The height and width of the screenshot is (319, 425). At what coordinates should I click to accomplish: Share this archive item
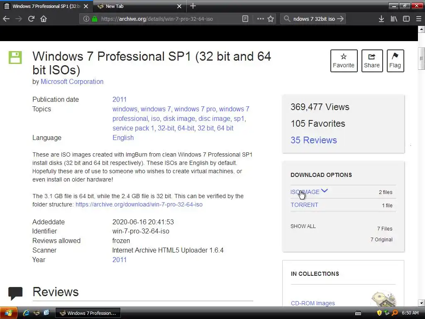[372, 61]
